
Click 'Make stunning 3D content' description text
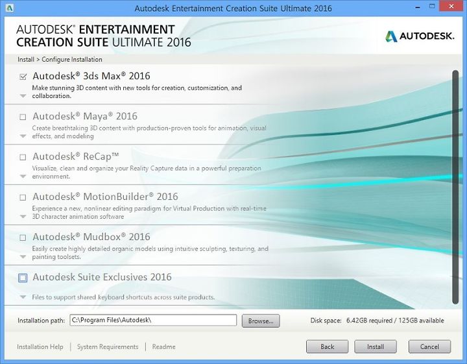click(x=137, y=91)
